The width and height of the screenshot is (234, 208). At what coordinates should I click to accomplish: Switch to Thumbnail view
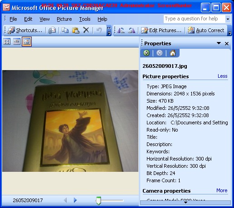7,42
